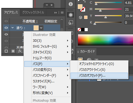Open the Graphic Styles dock icon
Screen dimensions: 133x103
[71, 22]
